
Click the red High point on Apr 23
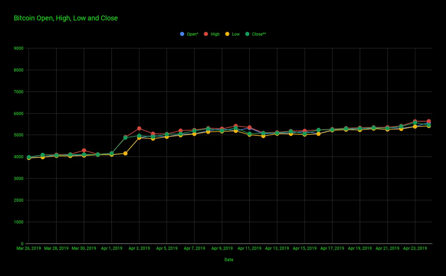click(x=415, y=121)
